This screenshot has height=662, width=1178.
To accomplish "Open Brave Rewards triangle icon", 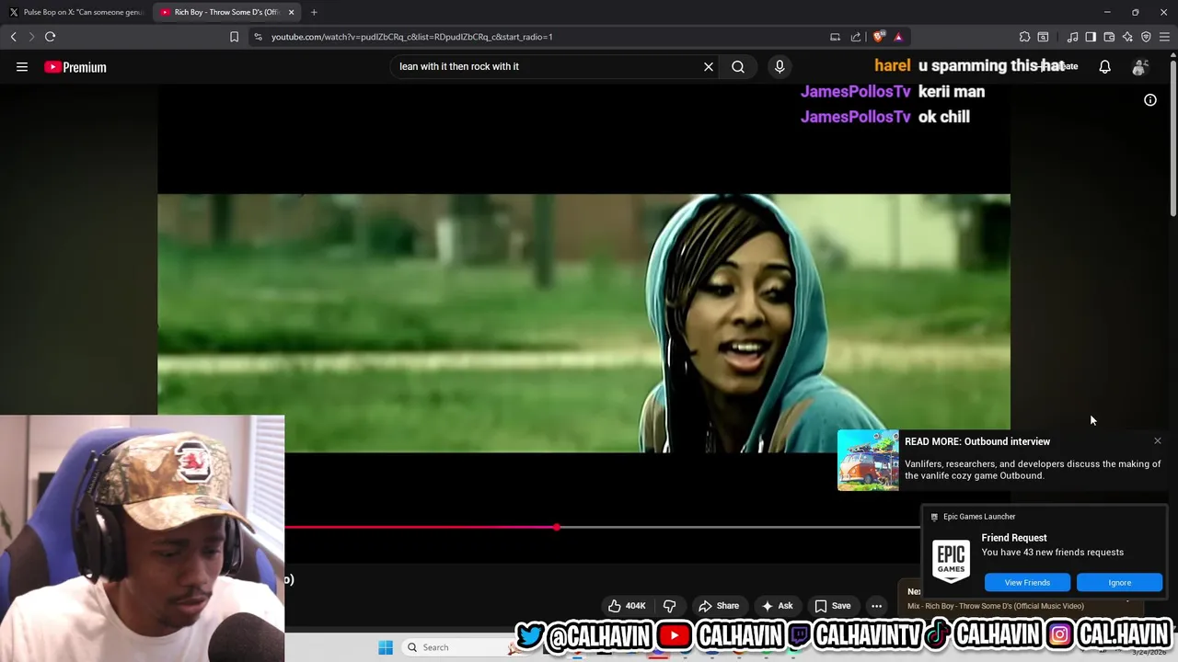I will 898,37.
